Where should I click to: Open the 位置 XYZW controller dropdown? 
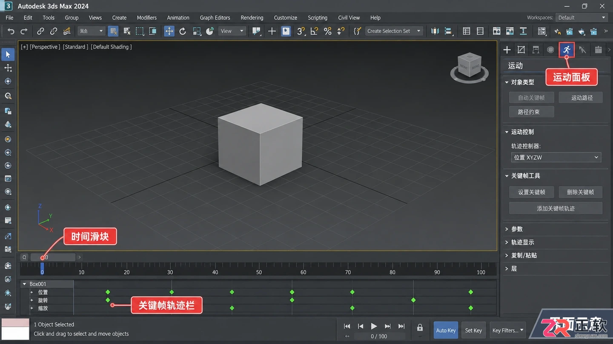coord(556,157)
